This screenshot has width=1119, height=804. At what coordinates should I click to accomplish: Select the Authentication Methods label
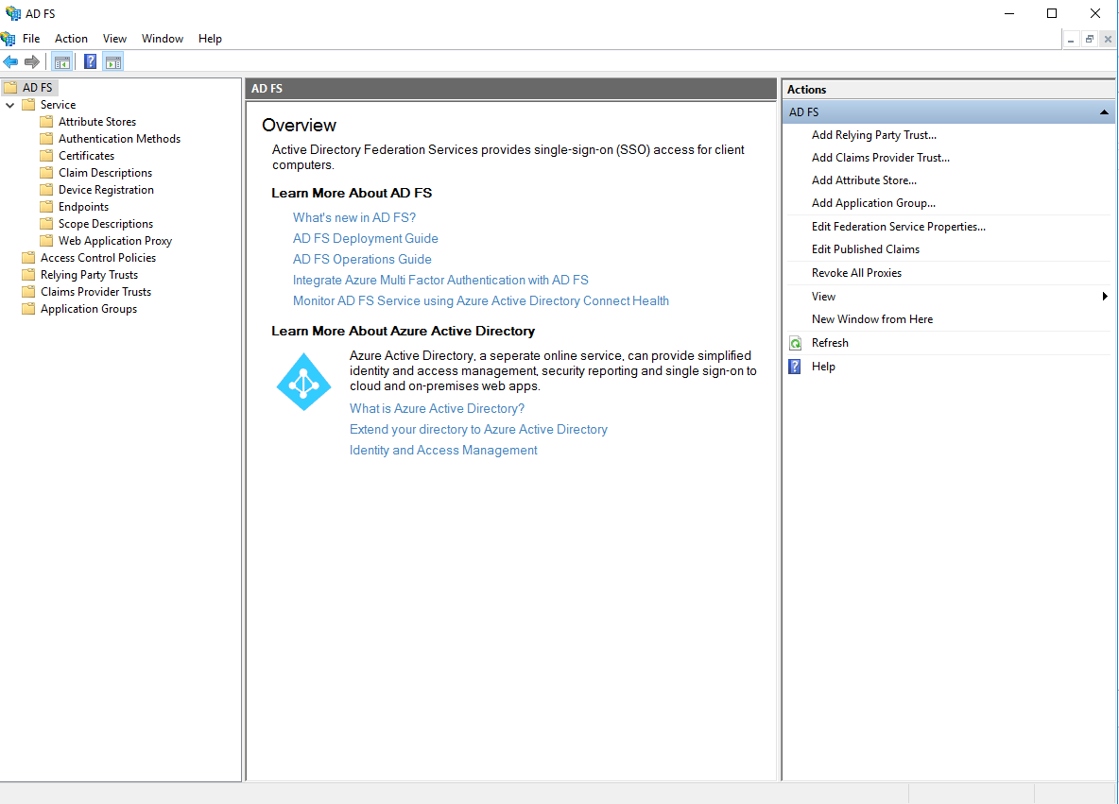[x=119, y=139]
